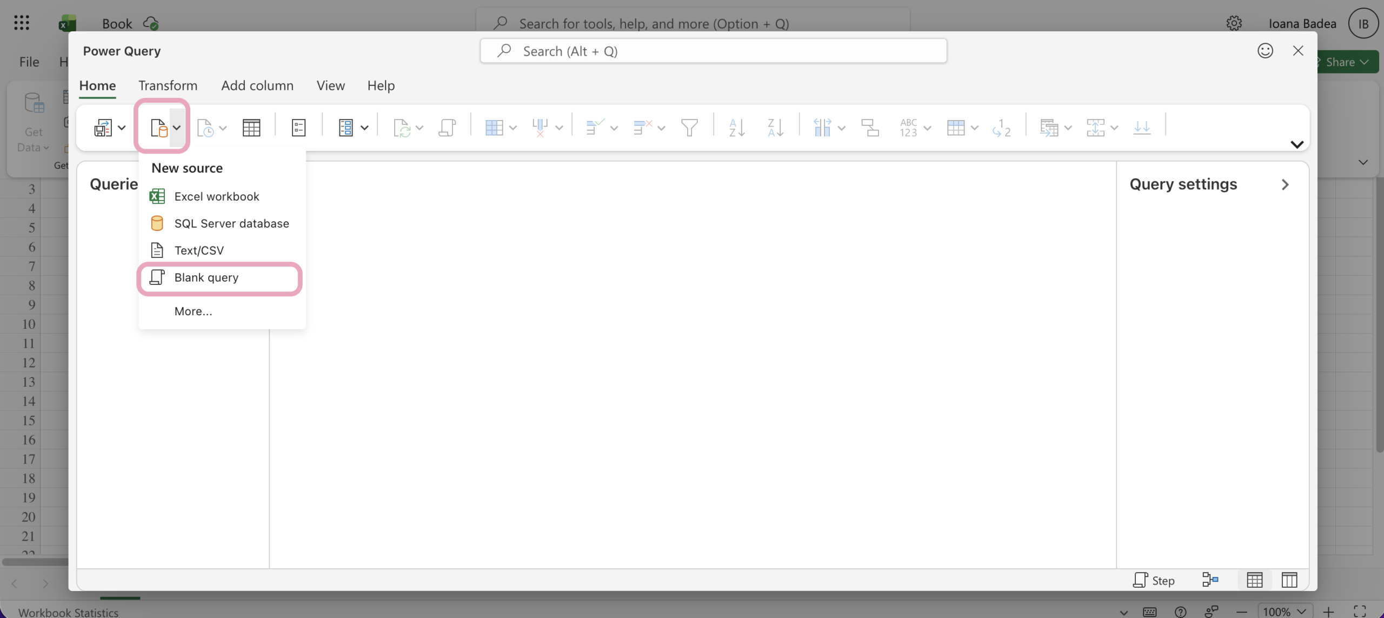
Task: Click the Sort ascending A-Z icon
Action: point(736,128)
